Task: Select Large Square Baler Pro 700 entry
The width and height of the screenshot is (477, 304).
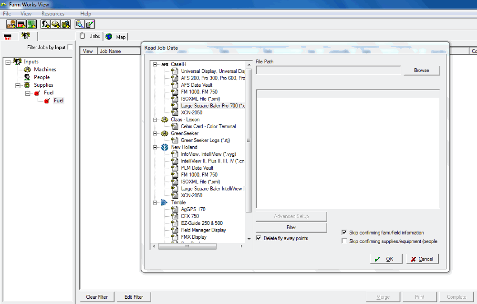Action: tap(213, 105)
